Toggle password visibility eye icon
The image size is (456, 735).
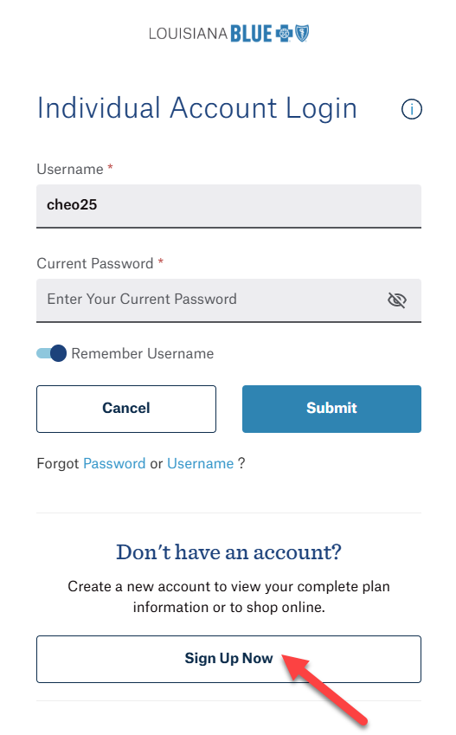(x=396, y=300)
